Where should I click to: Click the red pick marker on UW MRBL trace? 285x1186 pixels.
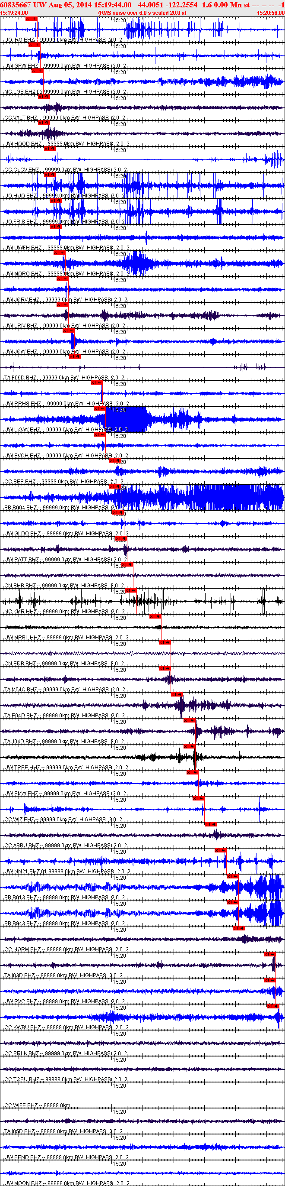155,616
